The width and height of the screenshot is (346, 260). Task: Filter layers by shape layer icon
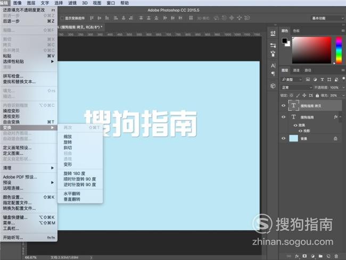click(329, 79)
